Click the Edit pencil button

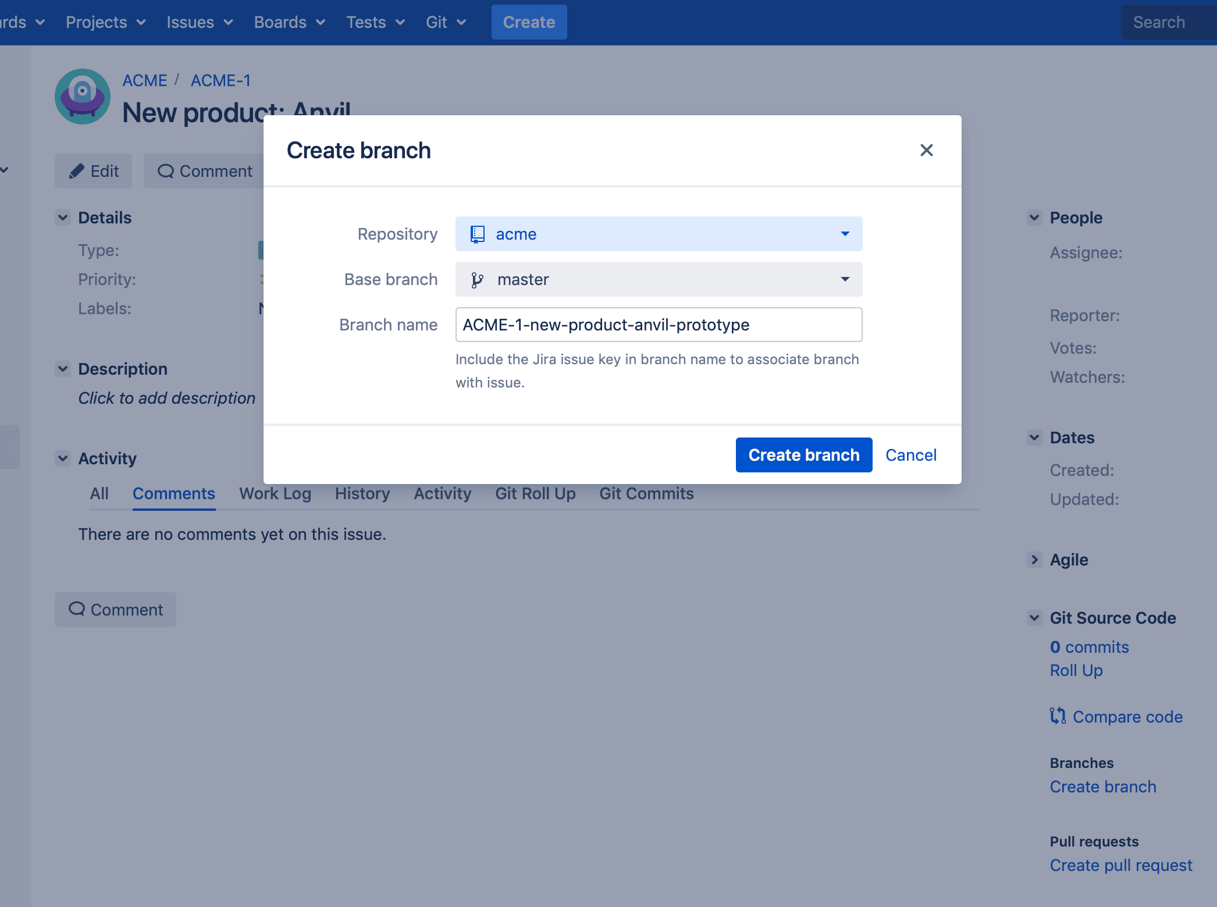tap(93, 171)
